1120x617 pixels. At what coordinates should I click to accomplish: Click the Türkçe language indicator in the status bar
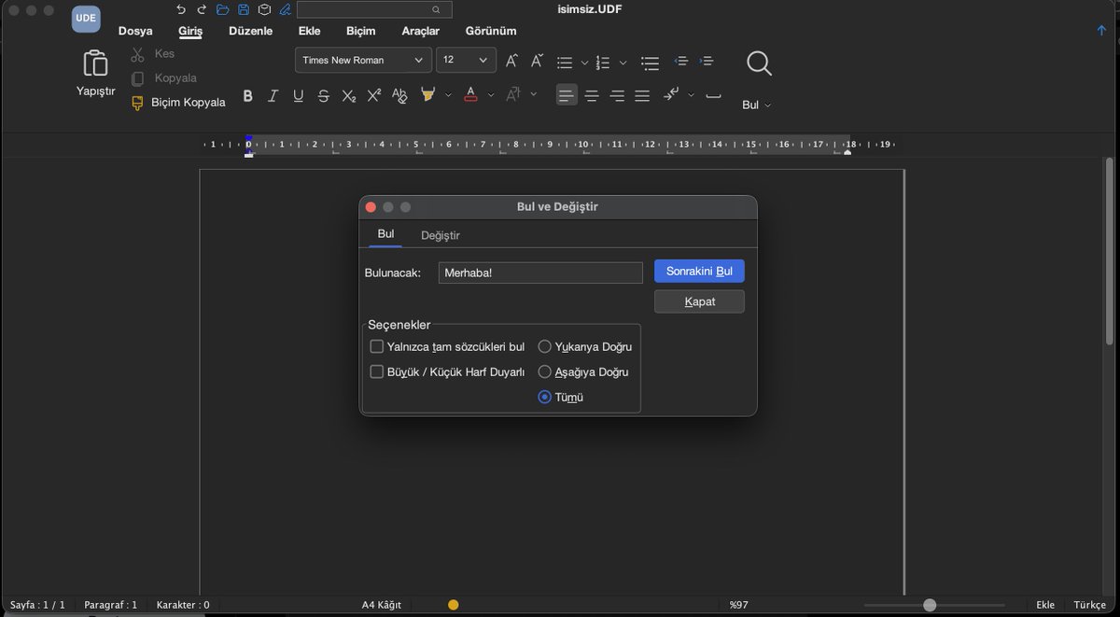(x=1089, y=605)
